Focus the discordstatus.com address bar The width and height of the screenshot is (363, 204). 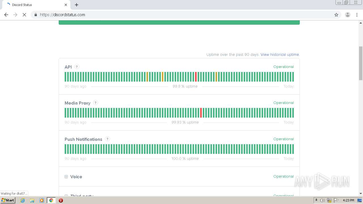[181, 15]
